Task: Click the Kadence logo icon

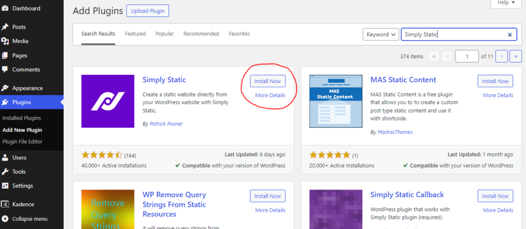Action: coord(5,204)
